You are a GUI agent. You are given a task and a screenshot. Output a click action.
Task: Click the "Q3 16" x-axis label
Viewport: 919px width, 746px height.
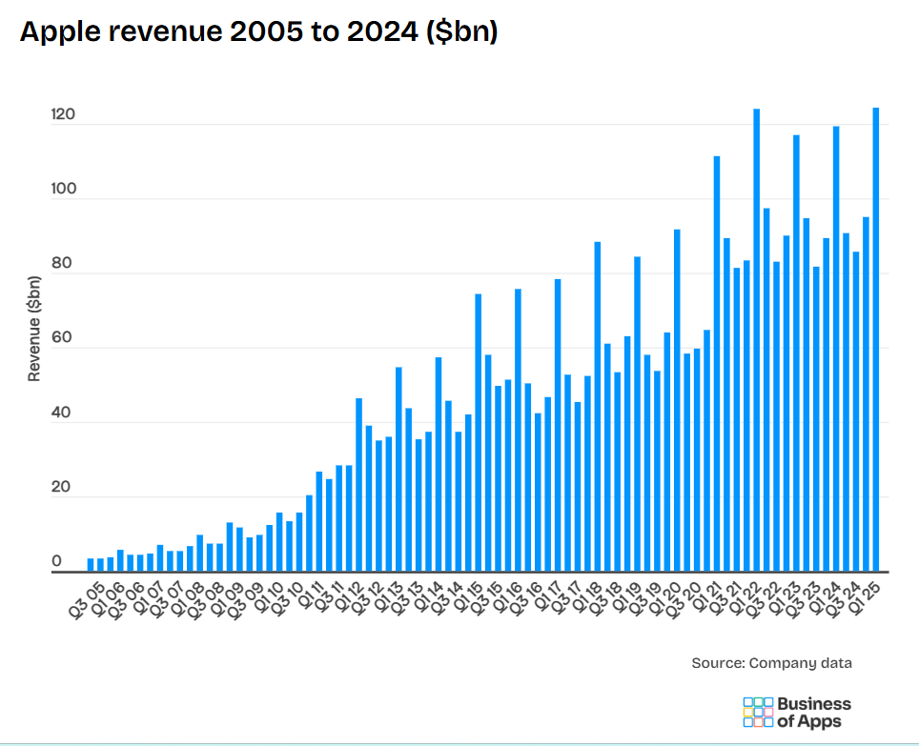pyautogui.click(x=524, y=599)
